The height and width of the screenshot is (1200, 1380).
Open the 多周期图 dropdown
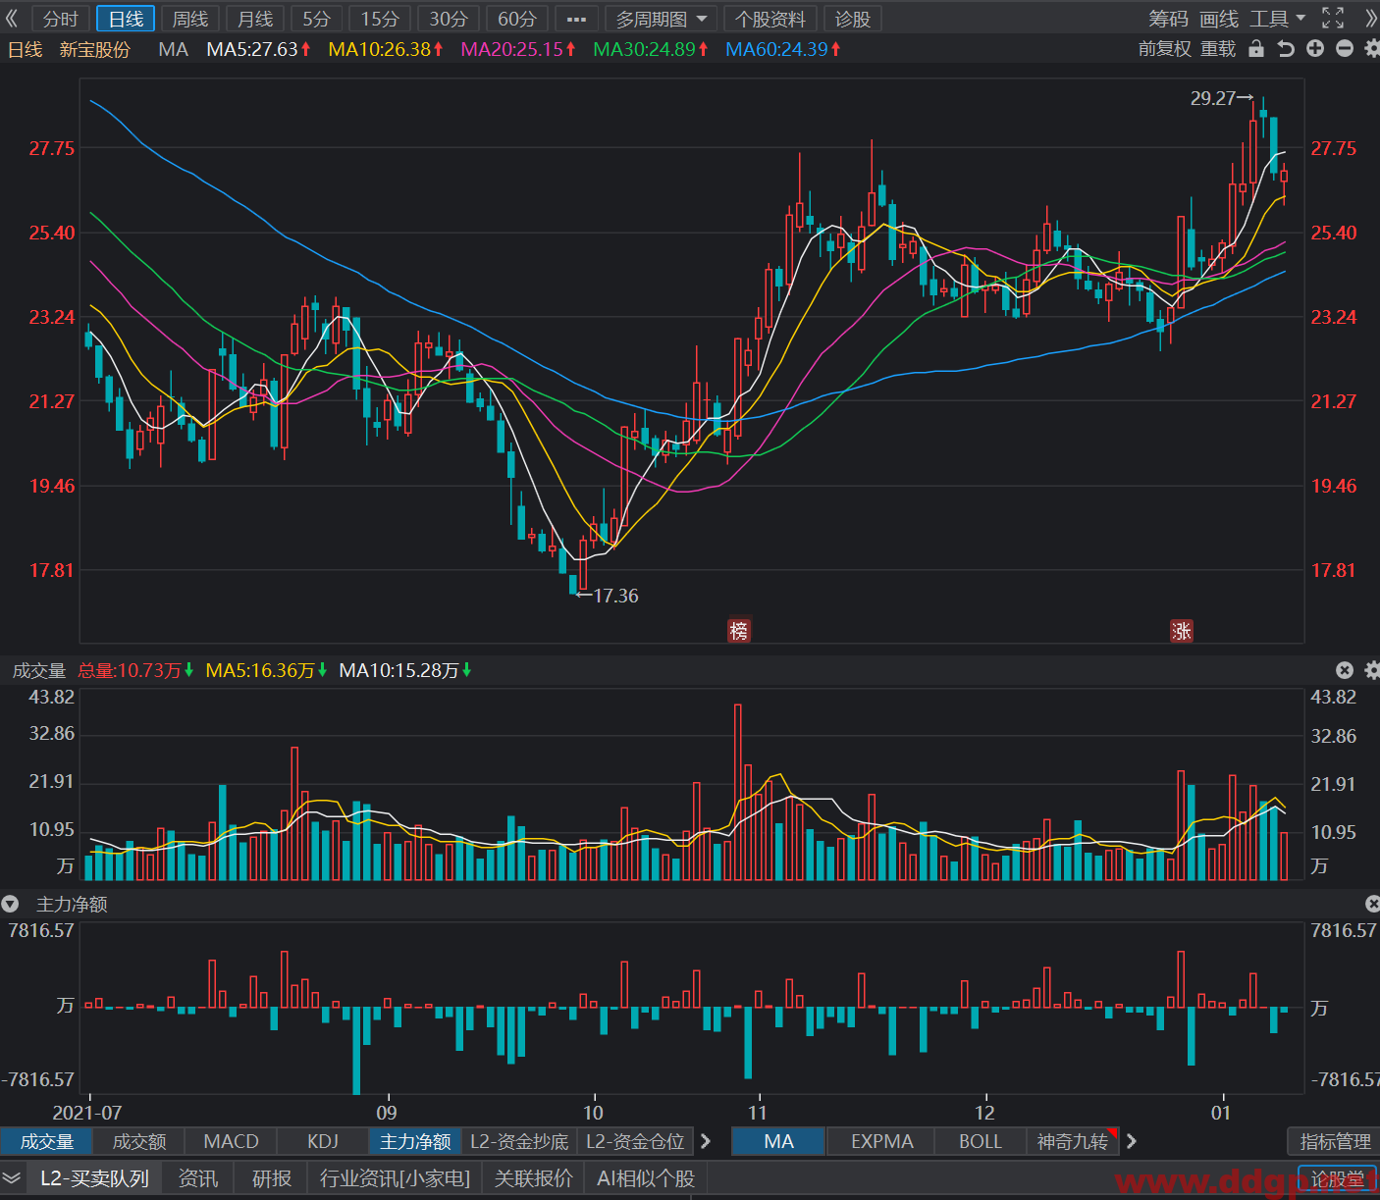tap(661, 19)
